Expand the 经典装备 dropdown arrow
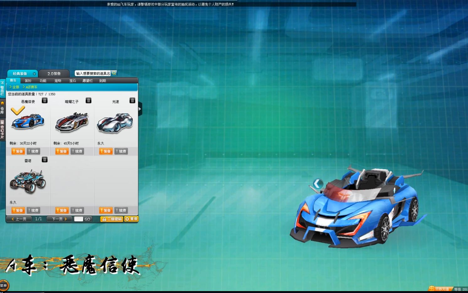This screenshot has width=468, height=293. point(34,74)
